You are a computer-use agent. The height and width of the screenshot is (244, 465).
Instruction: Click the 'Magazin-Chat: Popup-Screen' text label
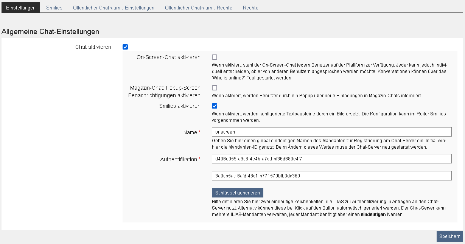click(165, 88)
